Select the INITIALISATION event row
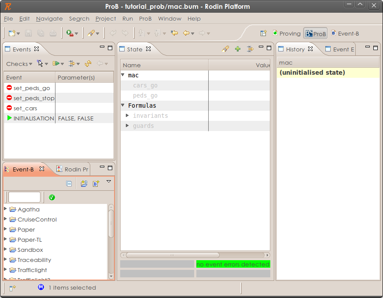Screen dimensions: 383x298 pyautogui.click(x=33, y=118)
